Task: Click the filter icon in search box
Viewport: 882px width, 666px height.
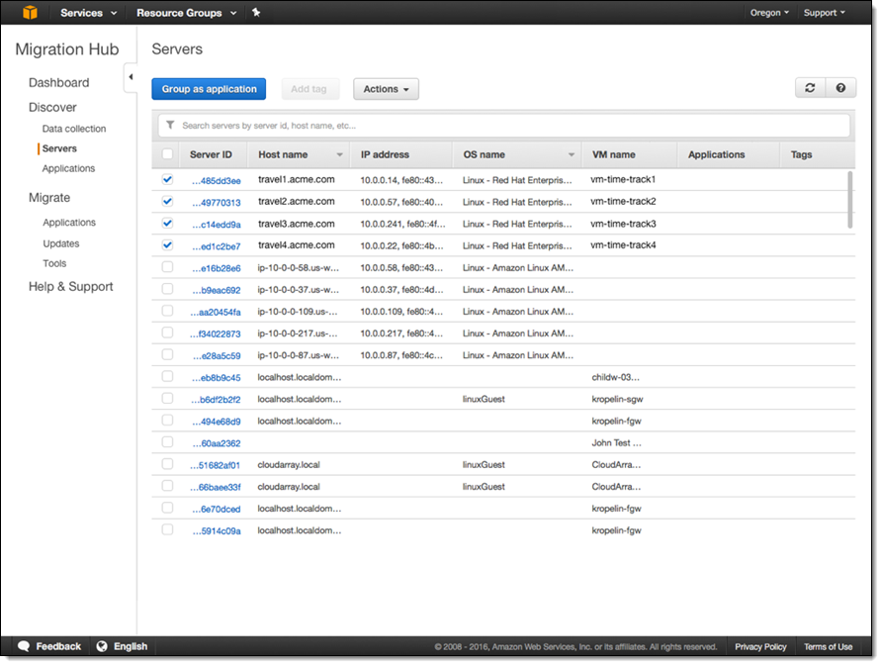Action: coord(170,126)
